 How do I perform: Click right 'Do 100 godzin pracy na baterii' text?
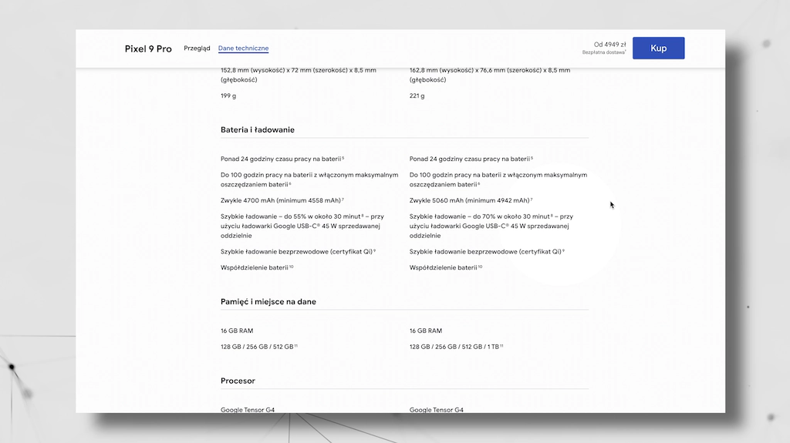498,180
